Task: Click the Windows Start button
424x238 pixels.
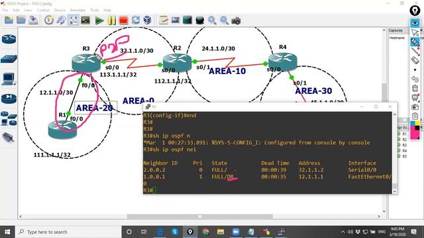Action: point(7,232)
